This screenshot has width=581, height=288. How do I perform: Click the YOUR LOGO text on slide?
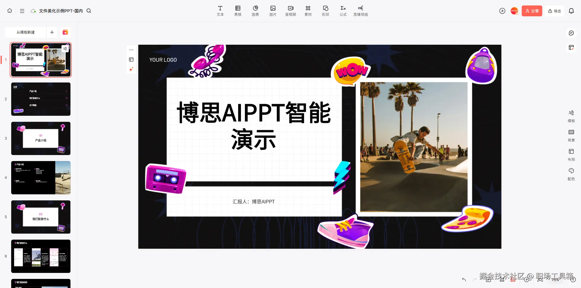coord(163,60)
